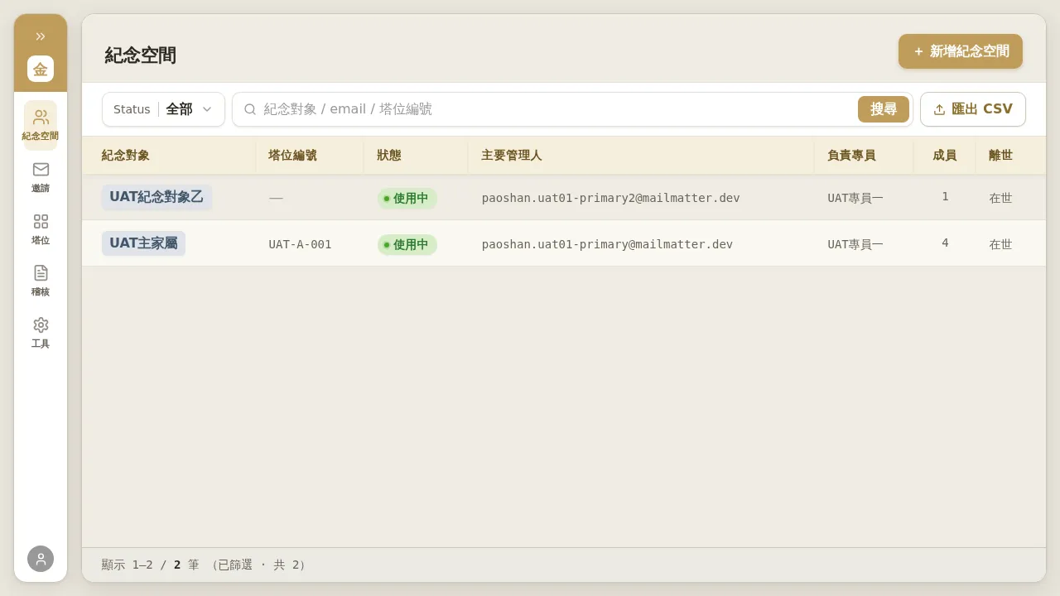This screenshot has width=1060, height=596.
Task: Click the 搜尋 button
Action: 884,109
